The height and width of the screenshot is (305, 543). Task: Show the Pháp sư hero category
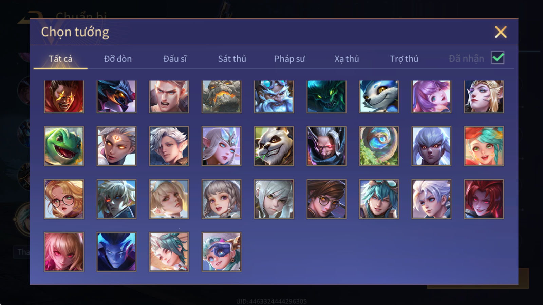pyautogui.click(x=289, y=59)
